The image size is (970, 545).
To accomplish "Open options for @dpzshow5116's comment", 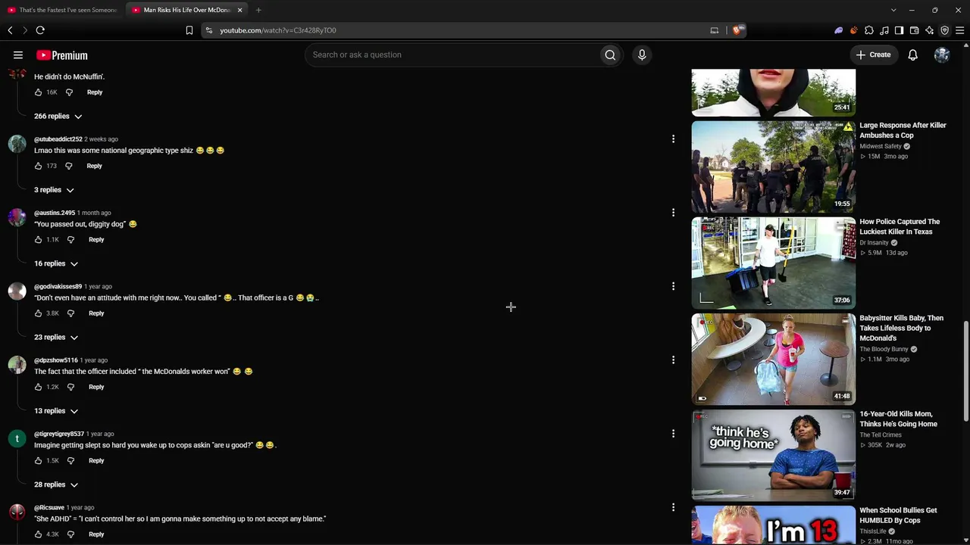I will (x=673, y=360).
